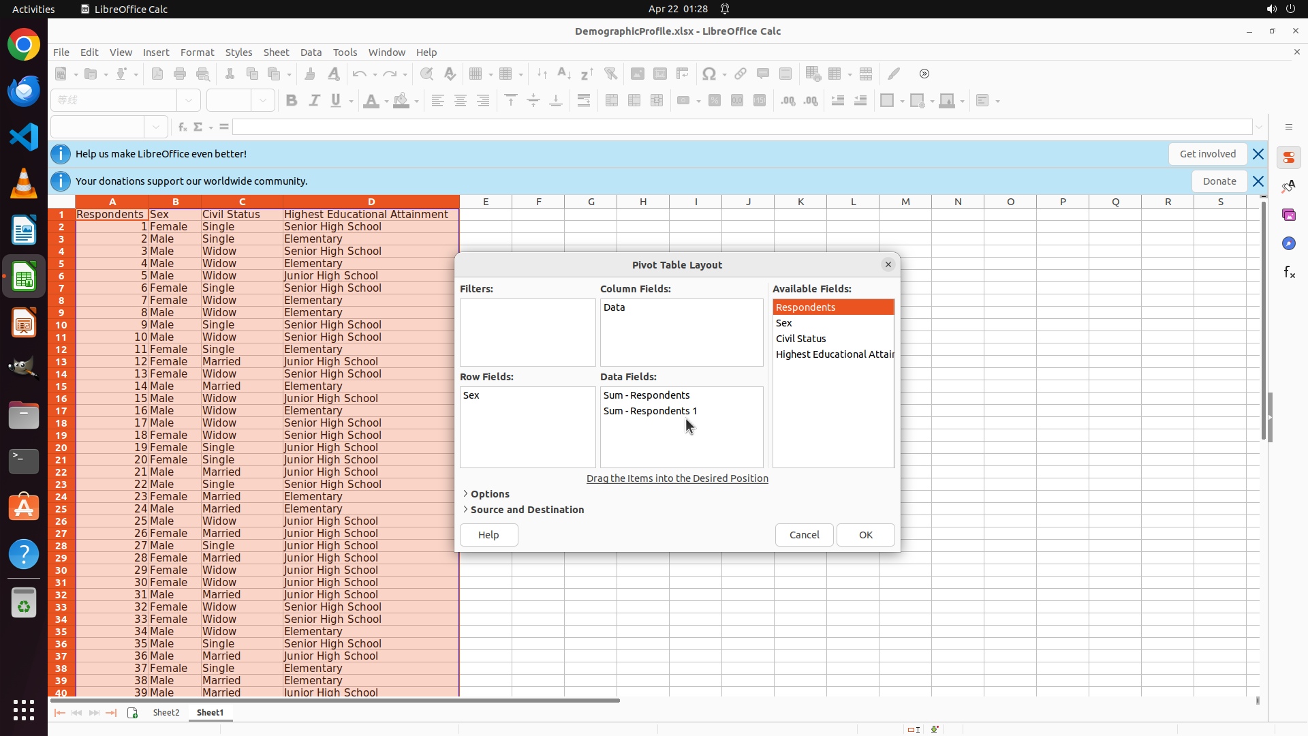Open the background color dropdown arrow
Viewport: 1308px width, 736px height.
(416, 102)
